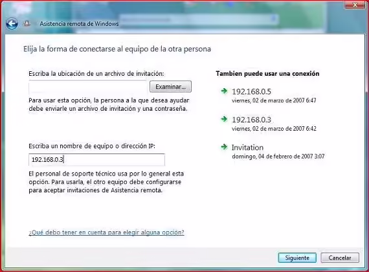The image size is (369, 272).
Task: Click the green arrow beside Invitation
Action: coord(224,147)
